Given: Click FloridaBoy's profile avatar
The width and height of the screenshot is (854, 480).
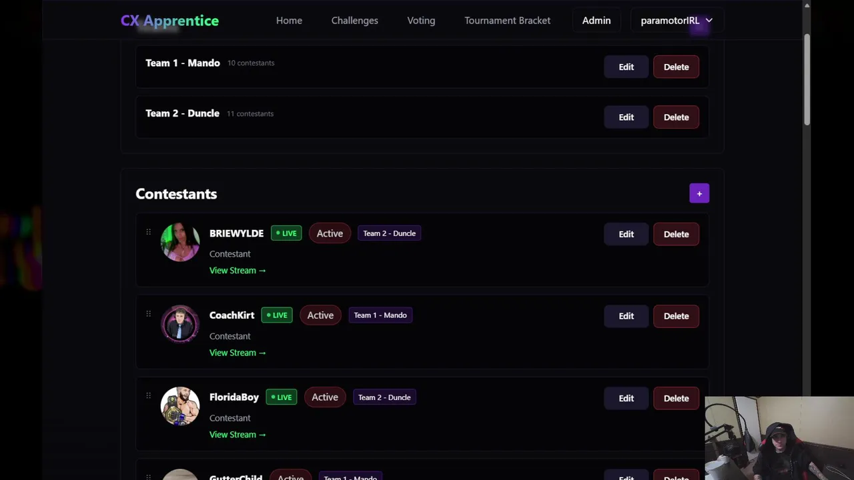Looking at the screenshot, I should pyautogui.click(x=180, y=406).
